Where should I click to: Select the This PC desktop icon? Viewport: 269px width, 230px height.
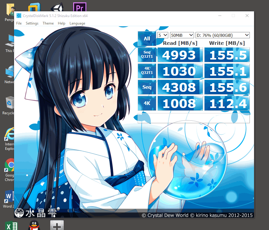(x=10, y=41)
